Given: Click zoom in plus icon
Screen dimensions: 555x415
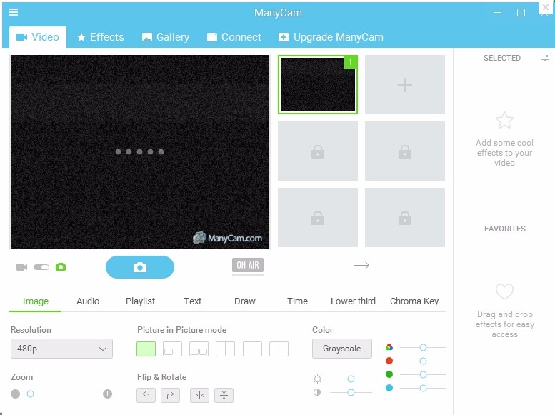Looking at the screenshot, I should pos(108,394).
